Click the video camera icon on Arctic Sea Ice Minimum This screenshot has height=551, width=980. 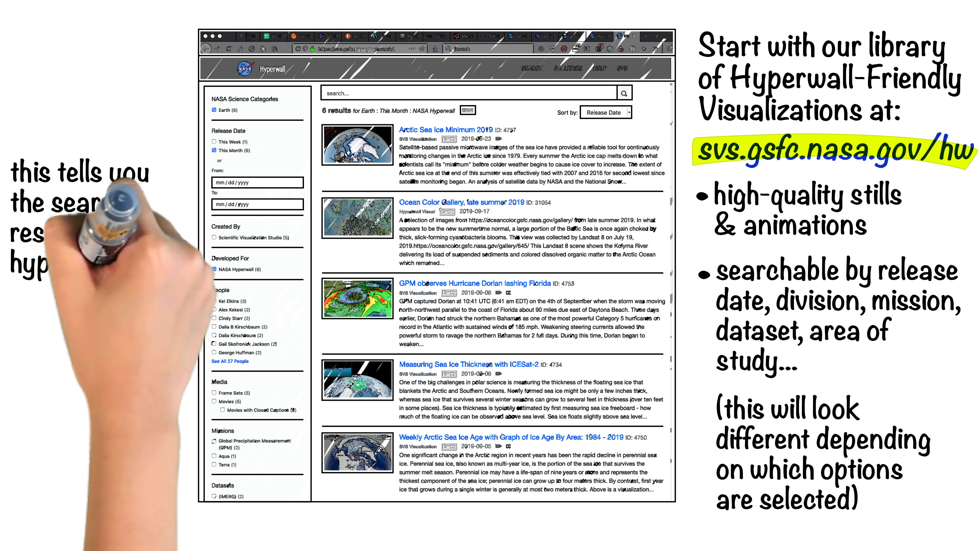[x=498, y=139]
